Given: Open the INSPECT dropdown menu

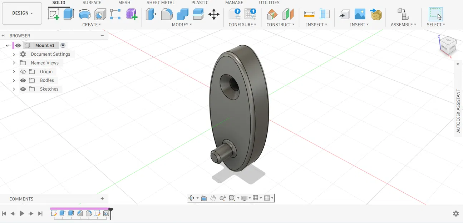Looking at the screenshot, I should (x=316, y=25).
